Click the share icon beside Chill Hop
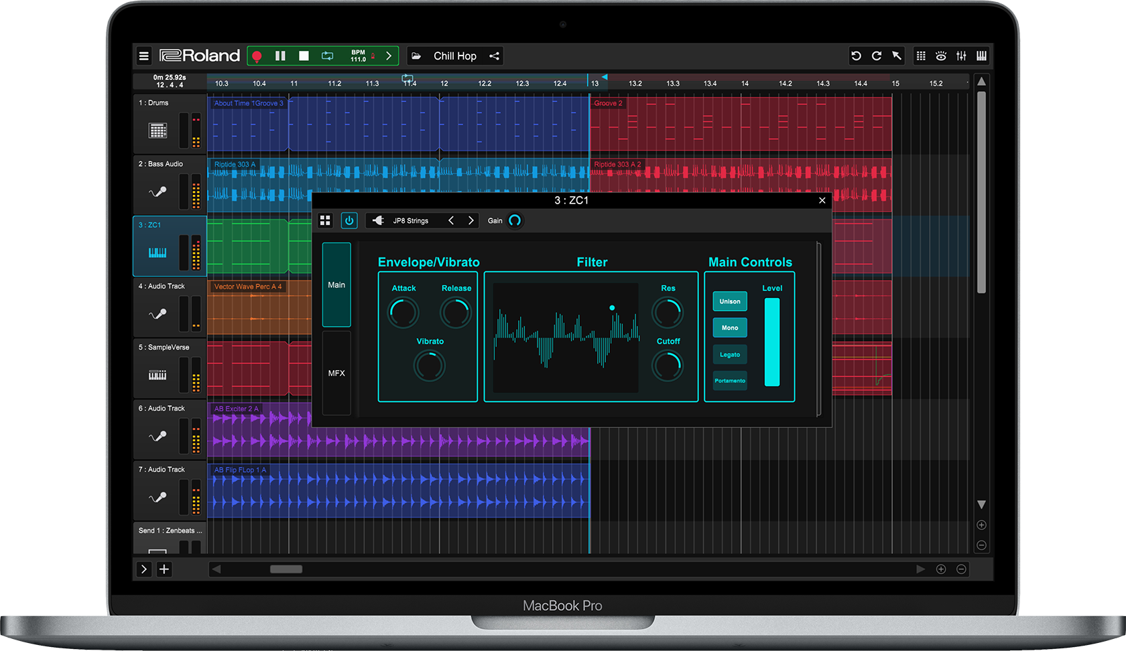This screenshot has height=651, width=1126. [x=495, y=56]
